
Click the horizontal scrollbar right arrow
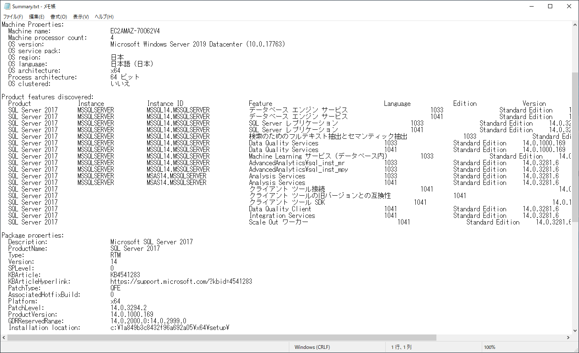click(x=568, y=337)
